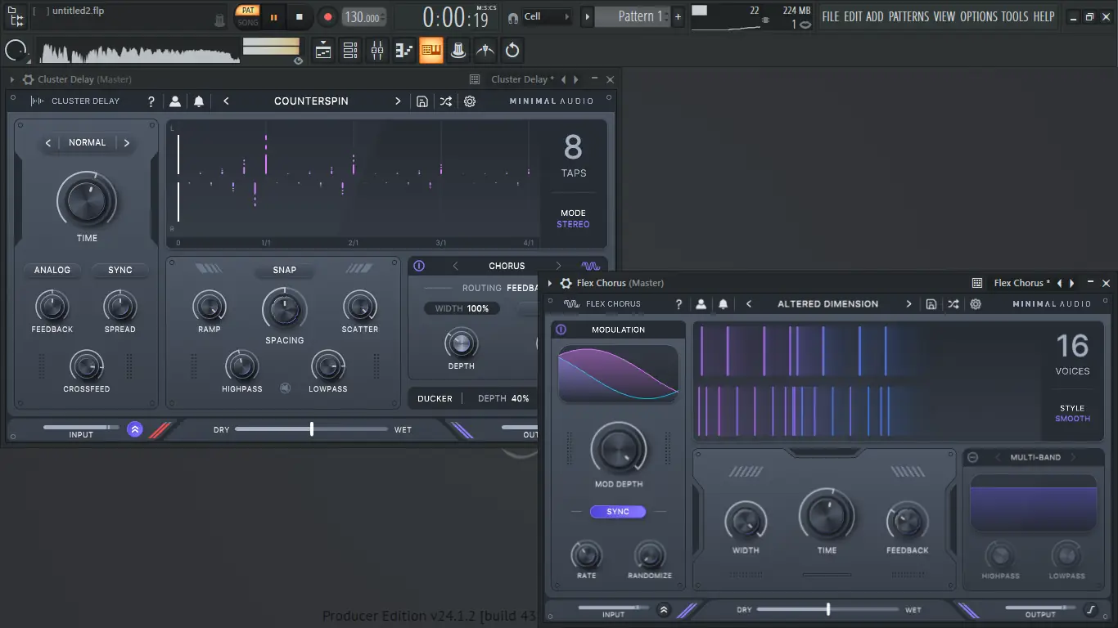The image size is (1118, 628).
Task: Open Flex Chorus settings gear in plugin header
Action: (x=976, y=304)
